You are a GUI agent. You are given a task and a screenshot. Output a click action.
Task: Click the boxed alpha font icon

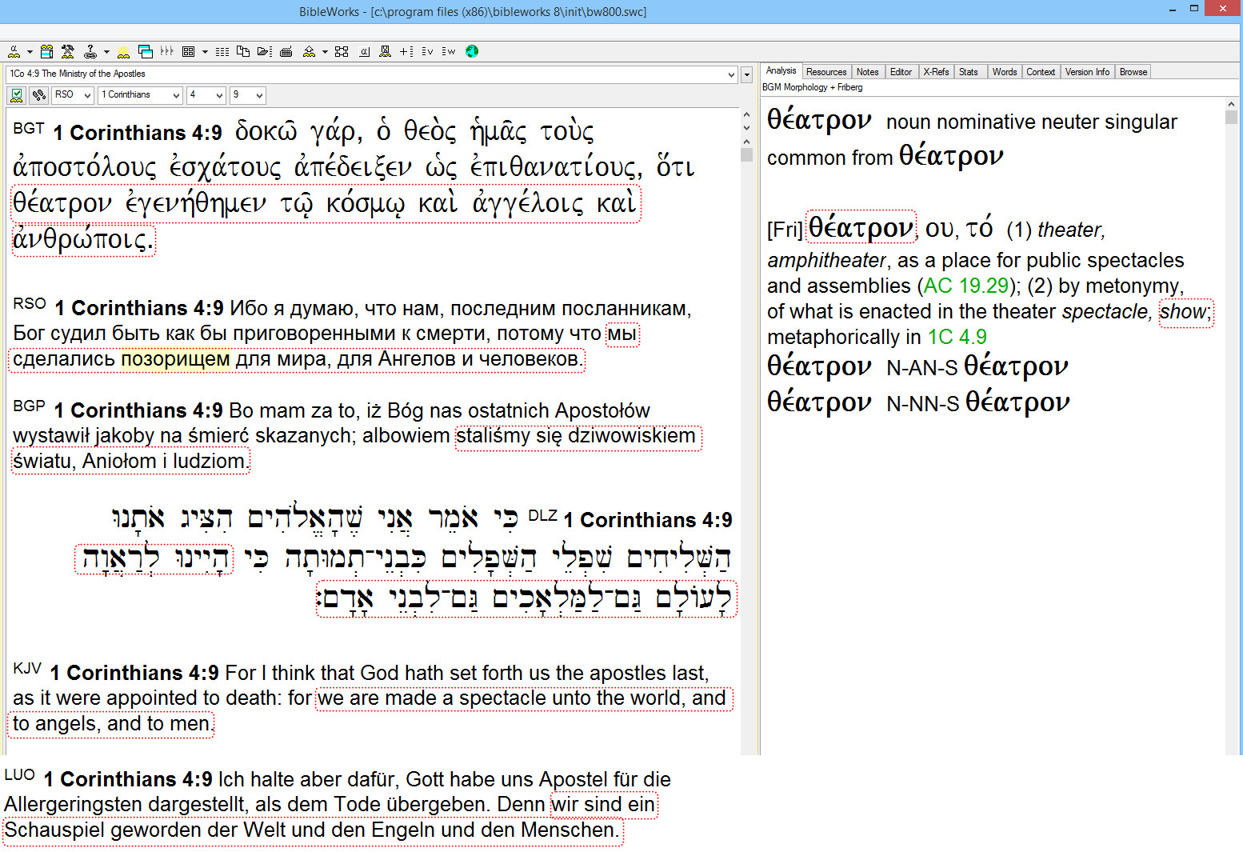point(364,51)
